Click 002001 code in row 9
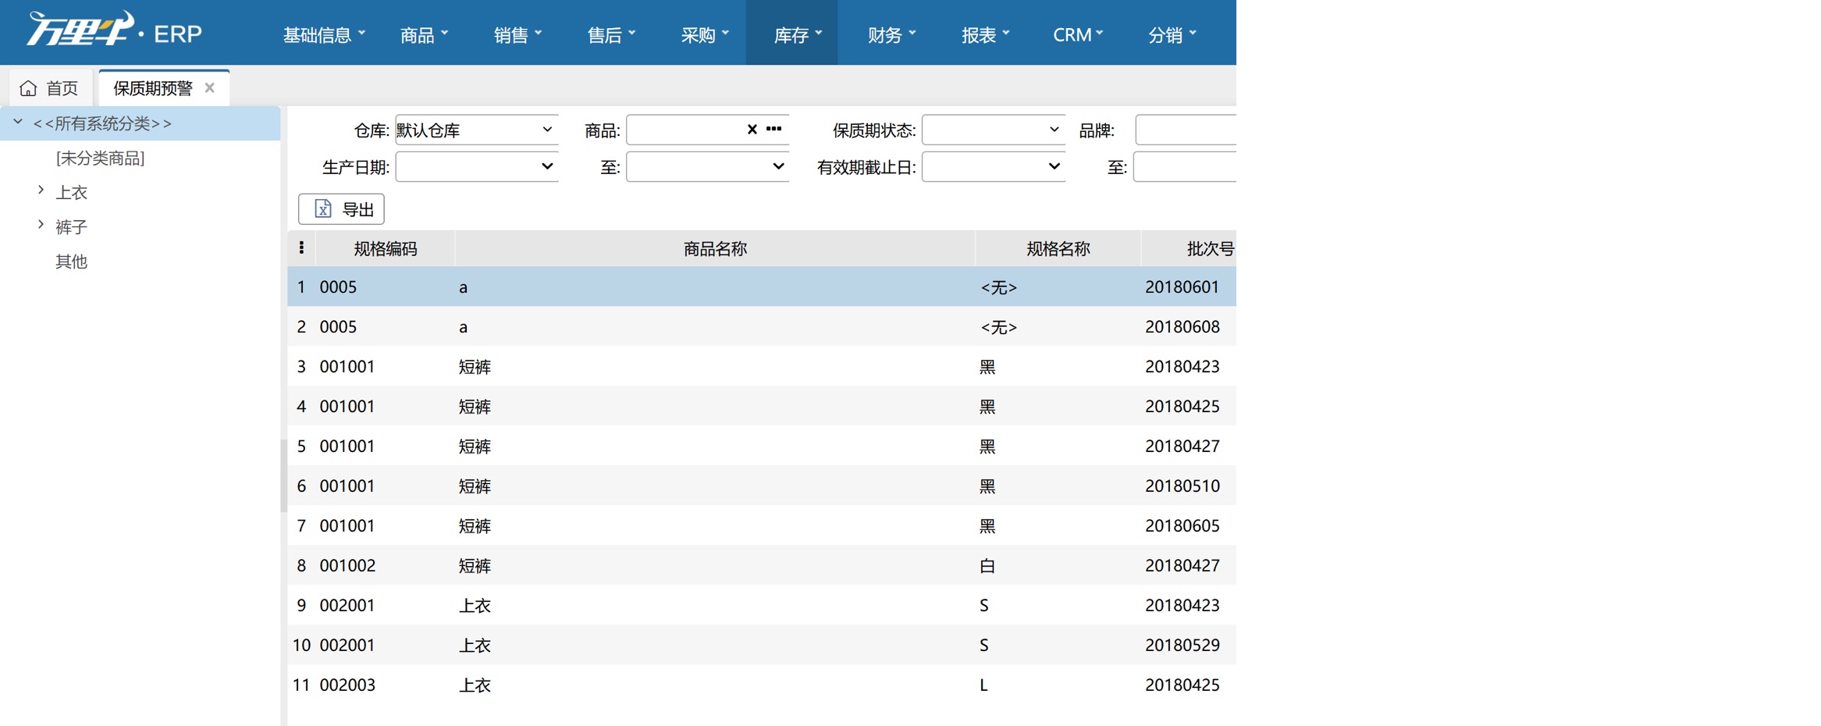 point(347,605)
